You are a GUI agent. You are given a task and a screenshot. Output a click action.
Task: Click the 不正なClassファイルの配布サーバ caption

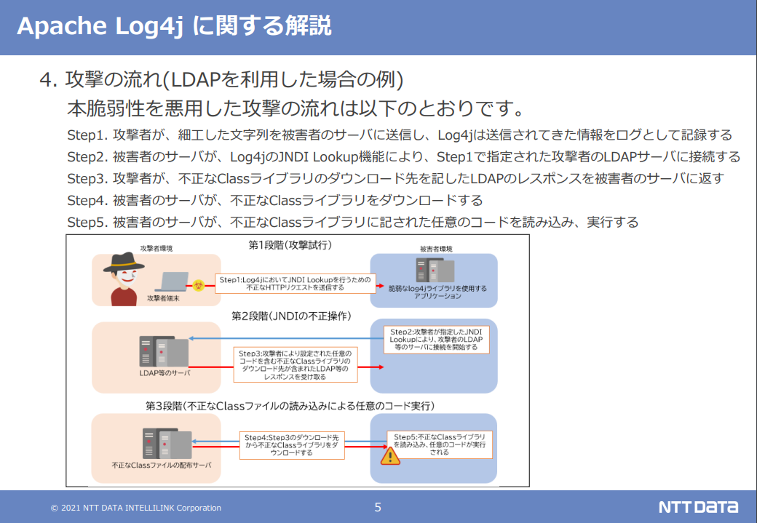pos(162,465)
